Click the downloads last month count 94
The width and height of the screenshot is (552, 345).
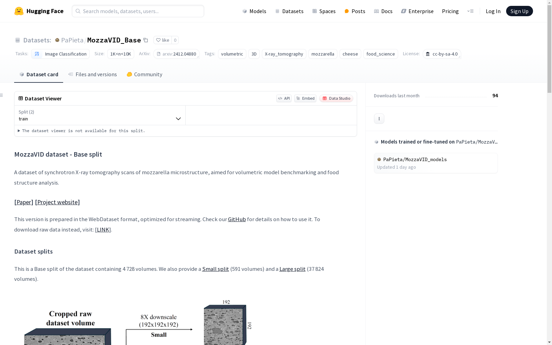[495, 96]
